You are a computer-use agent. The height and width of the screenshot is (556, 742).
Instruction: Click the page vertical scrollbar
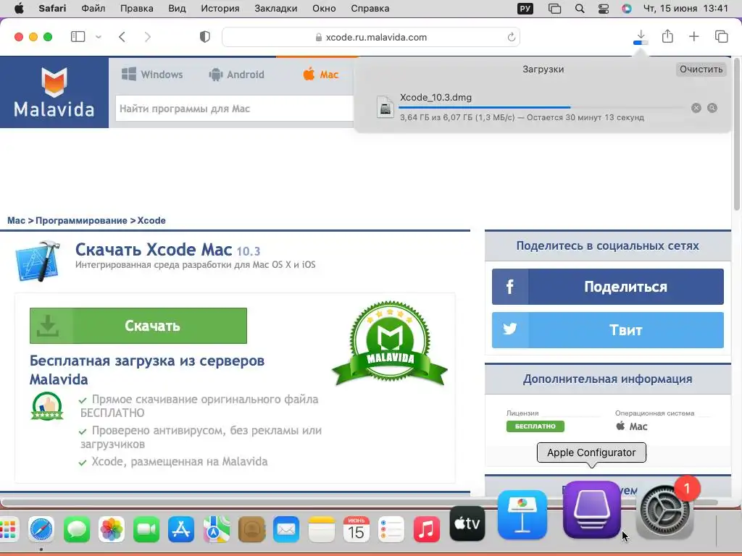(x=737, y=135)
